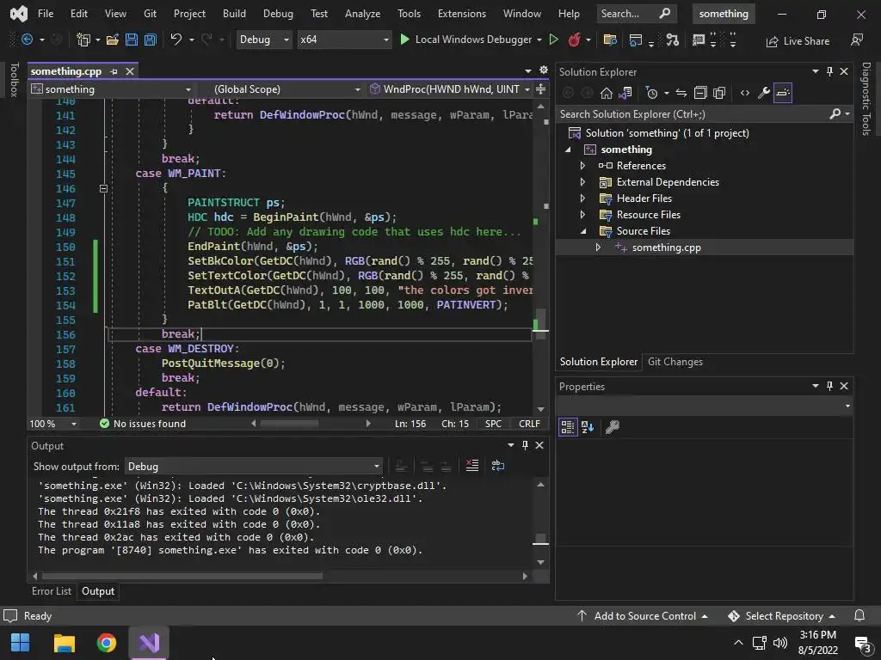Open the Build menu
Image resolution: width=881 pixels, height=660 pixels.
click(x=234, y=14)
